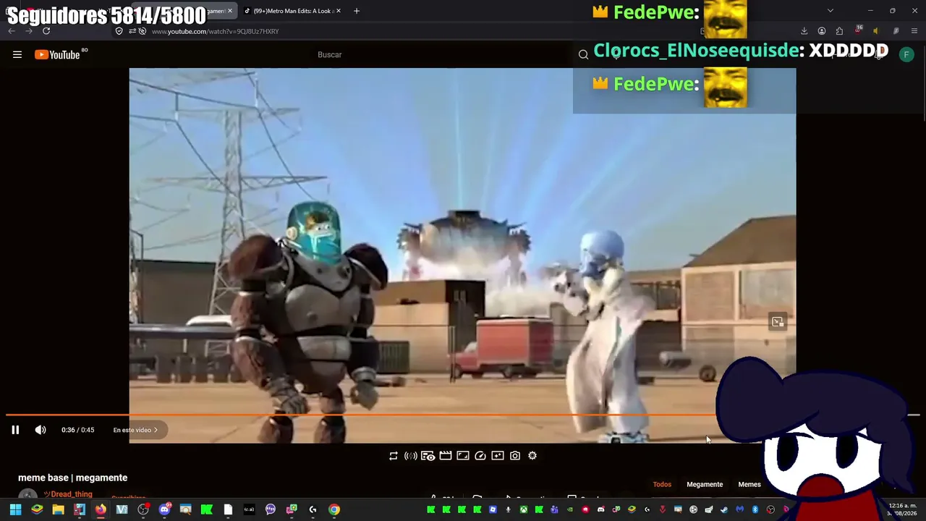The height and width of the screenshot is (521, 926).
Task: Open File Explorer from the taskbar
Action: click(x=58, y=509)
